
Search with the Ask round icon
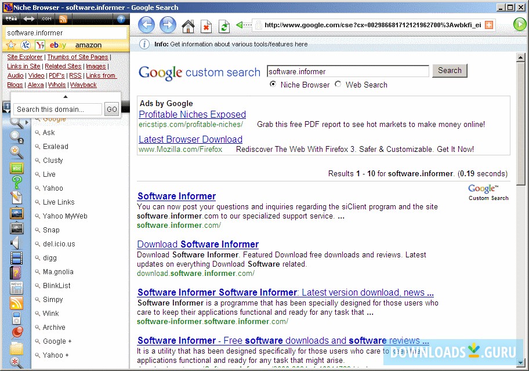[x=26, y=45]
